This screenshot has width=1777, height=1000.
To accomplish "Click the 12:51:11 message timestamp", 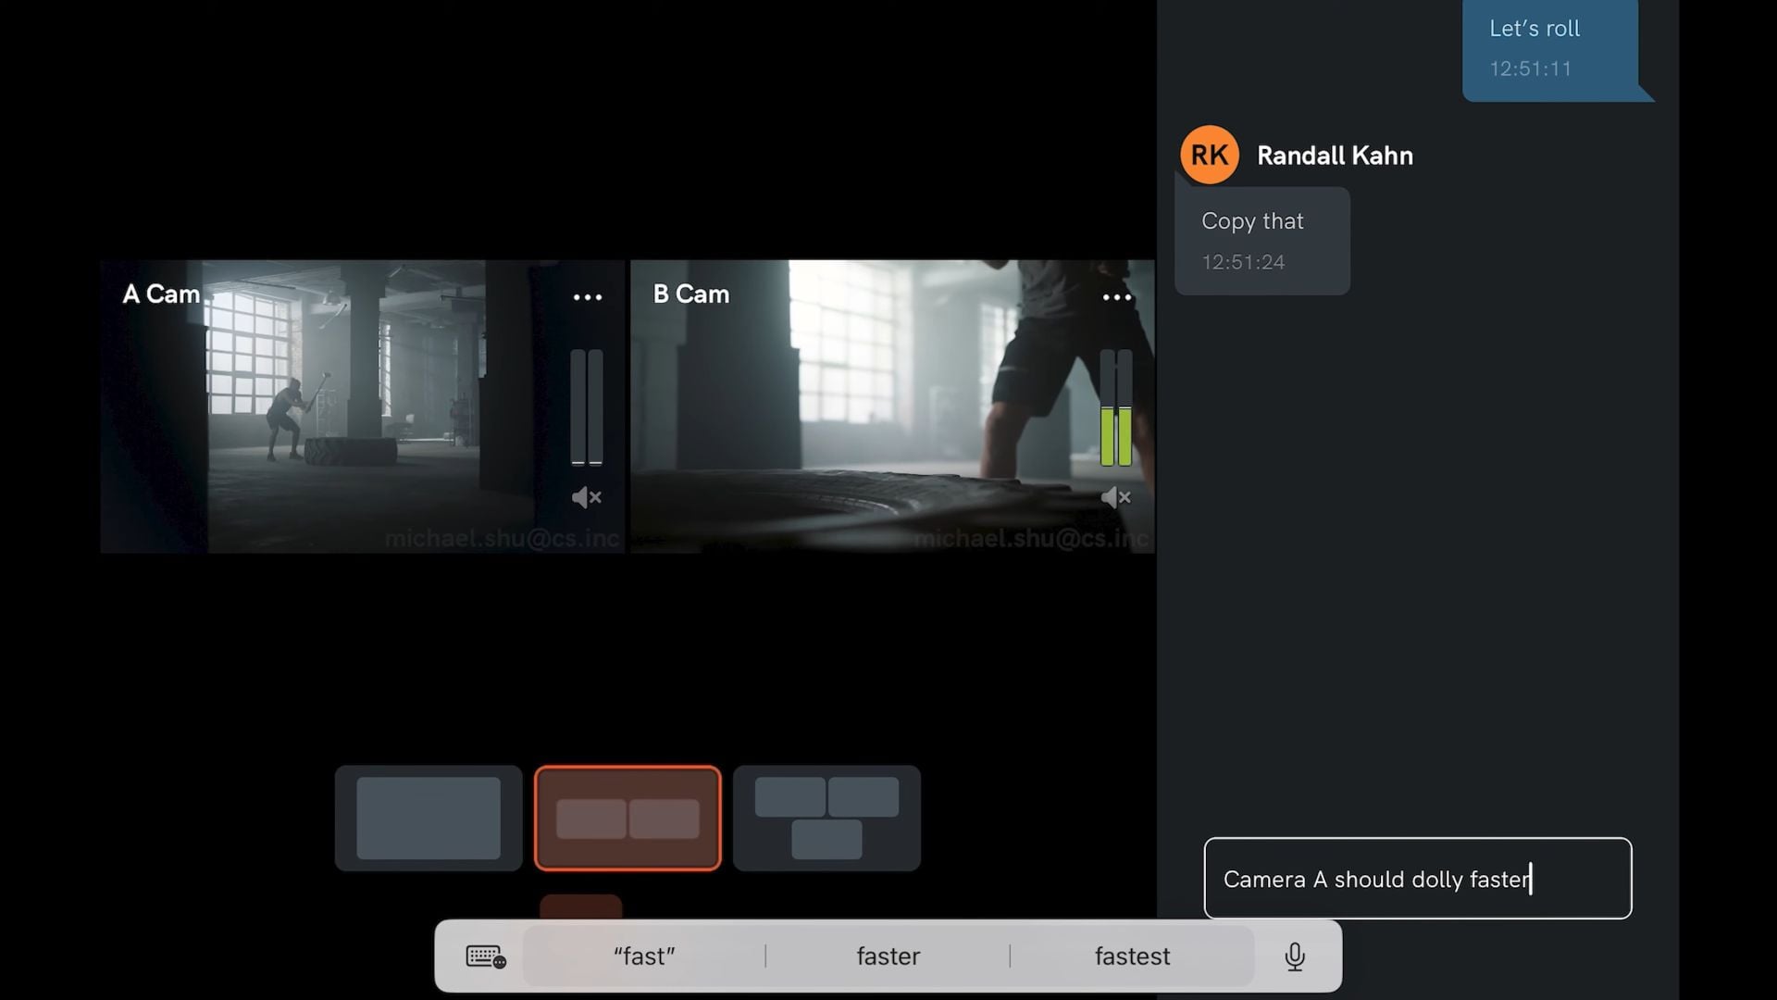I will pos(1531,69).
